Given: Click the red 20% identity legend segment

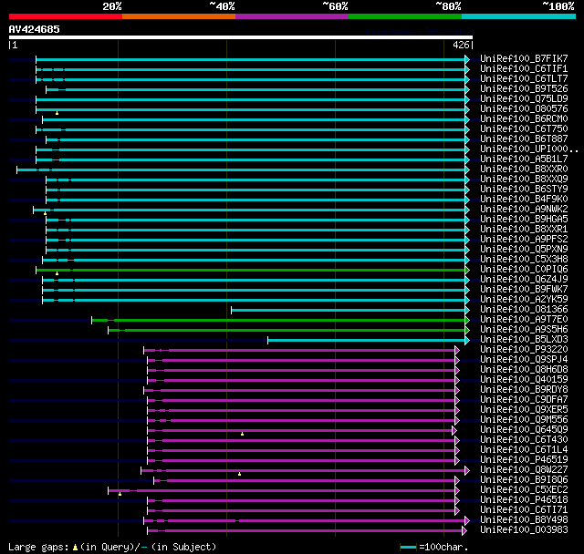Looking at the screenshot, I should click(66, 16).
